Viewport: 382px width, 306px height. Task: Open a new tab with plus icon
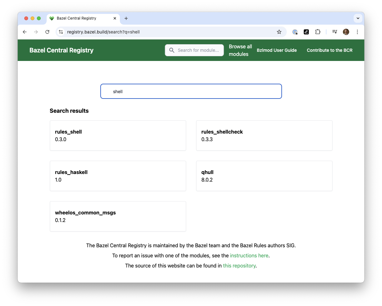point(126,18)
